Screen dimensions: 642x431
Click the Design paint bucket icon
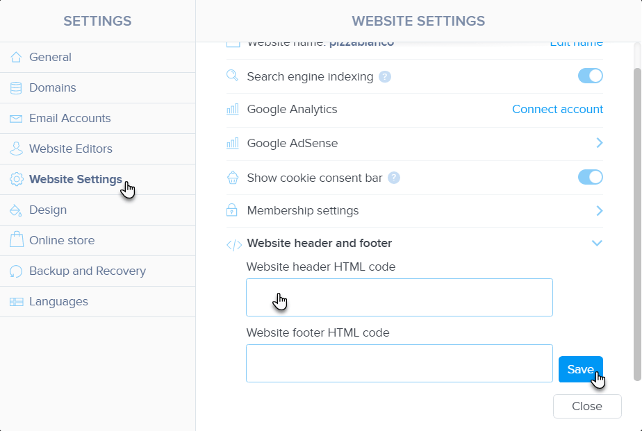(16, 210)
